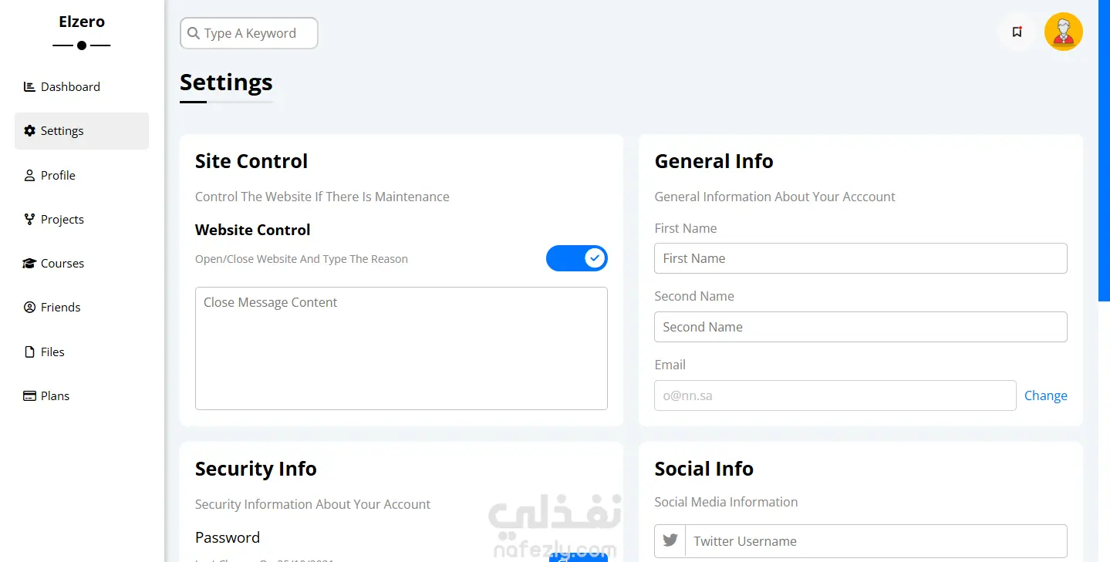This screenshot has width=1110, height=562.
Task: Click the user avatar picture
Action: 1063,32
